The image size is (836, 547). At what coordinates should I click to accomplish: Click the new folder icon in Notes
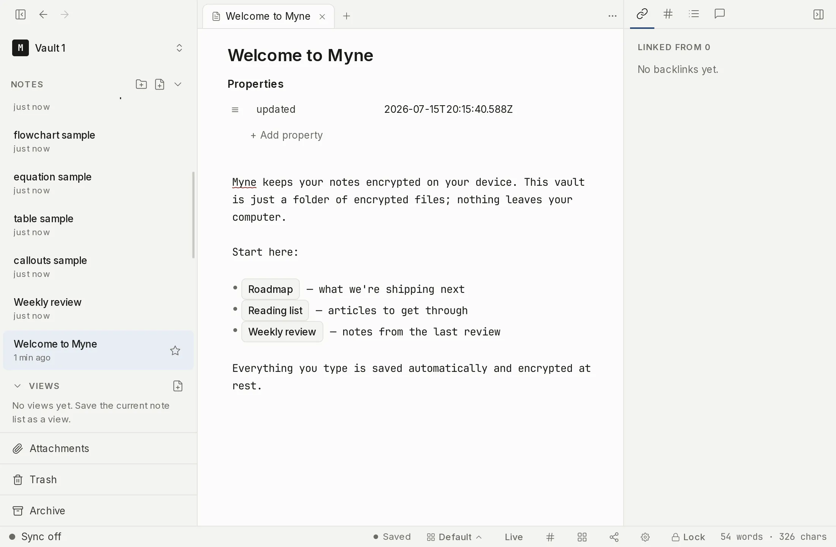[x=141, y=84]
